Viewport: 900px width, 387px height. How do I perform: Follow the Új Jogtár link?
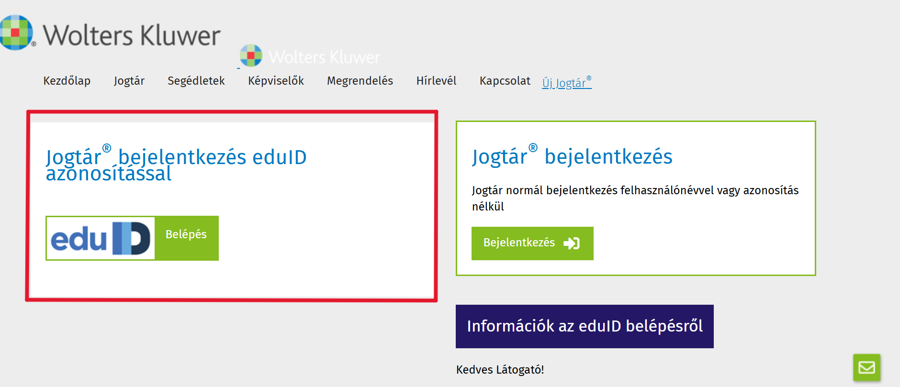[x=567, y=83]
